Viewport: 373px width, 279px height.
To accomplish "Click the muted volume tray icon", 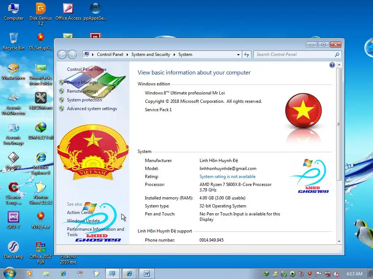I will tap(336, 274).
